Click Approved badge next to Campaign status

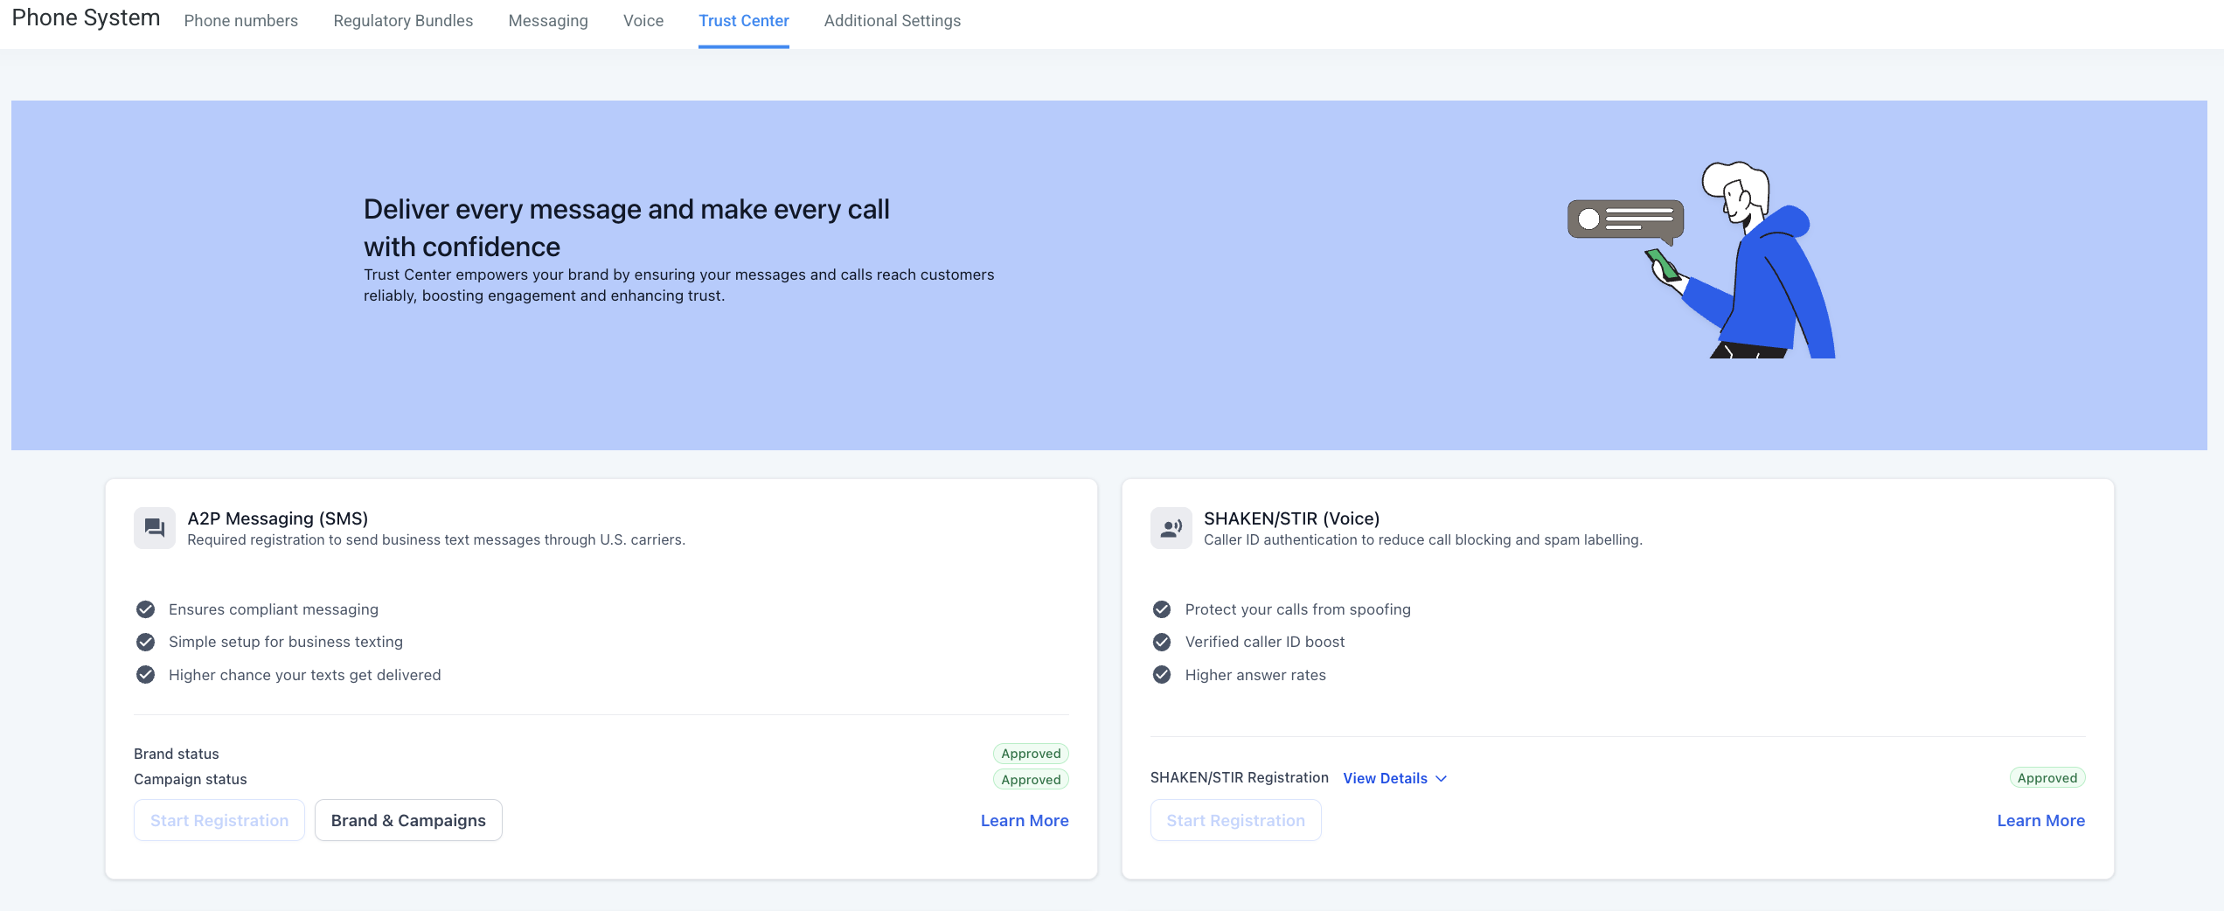click(x=1031, y=779)
